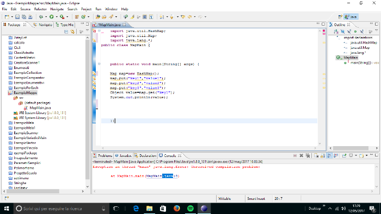This screenshot has width=381, height=214.
Task: Open Firefox from the taskbar
Action: (177, 209)
